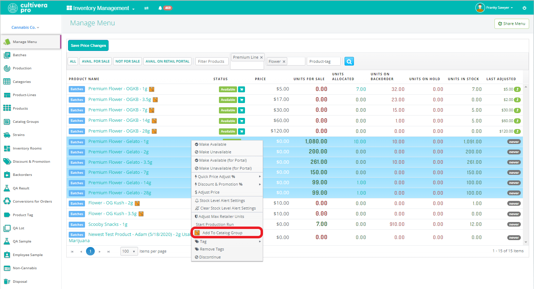This screenshot has height=289, width=534.
Task: Click the swap arrows icon in header
Action: pos(146,8)
